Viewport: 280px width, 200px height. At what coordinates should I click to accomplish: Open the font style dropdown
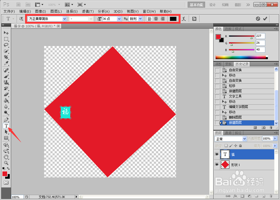click(91, 19)
